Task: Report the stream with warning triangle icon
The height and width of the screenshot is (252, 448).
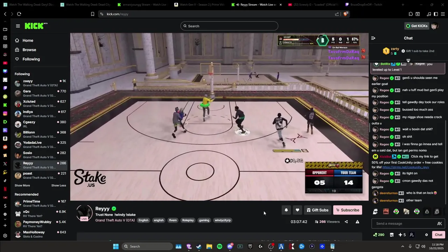Action: point(357,222)
